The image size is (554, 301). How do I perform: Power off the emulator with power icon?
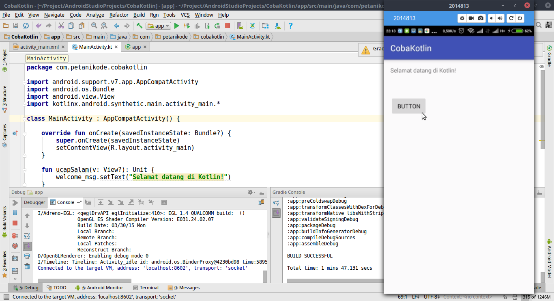click(x=520, y=18)
